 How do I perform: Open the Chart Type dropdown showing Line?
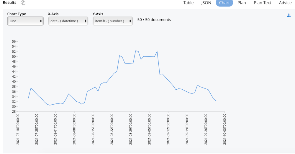click(x=25, y=21)
